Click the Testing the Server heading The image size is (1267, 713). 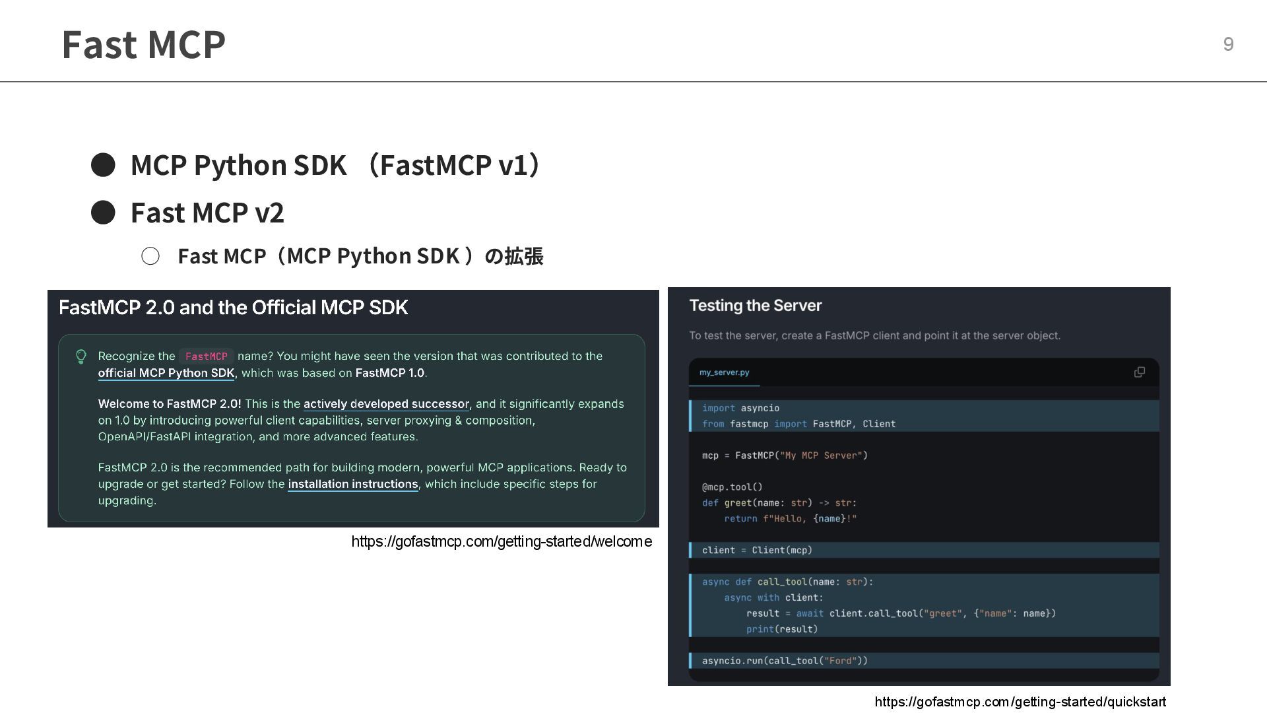(x=755, y=306)
